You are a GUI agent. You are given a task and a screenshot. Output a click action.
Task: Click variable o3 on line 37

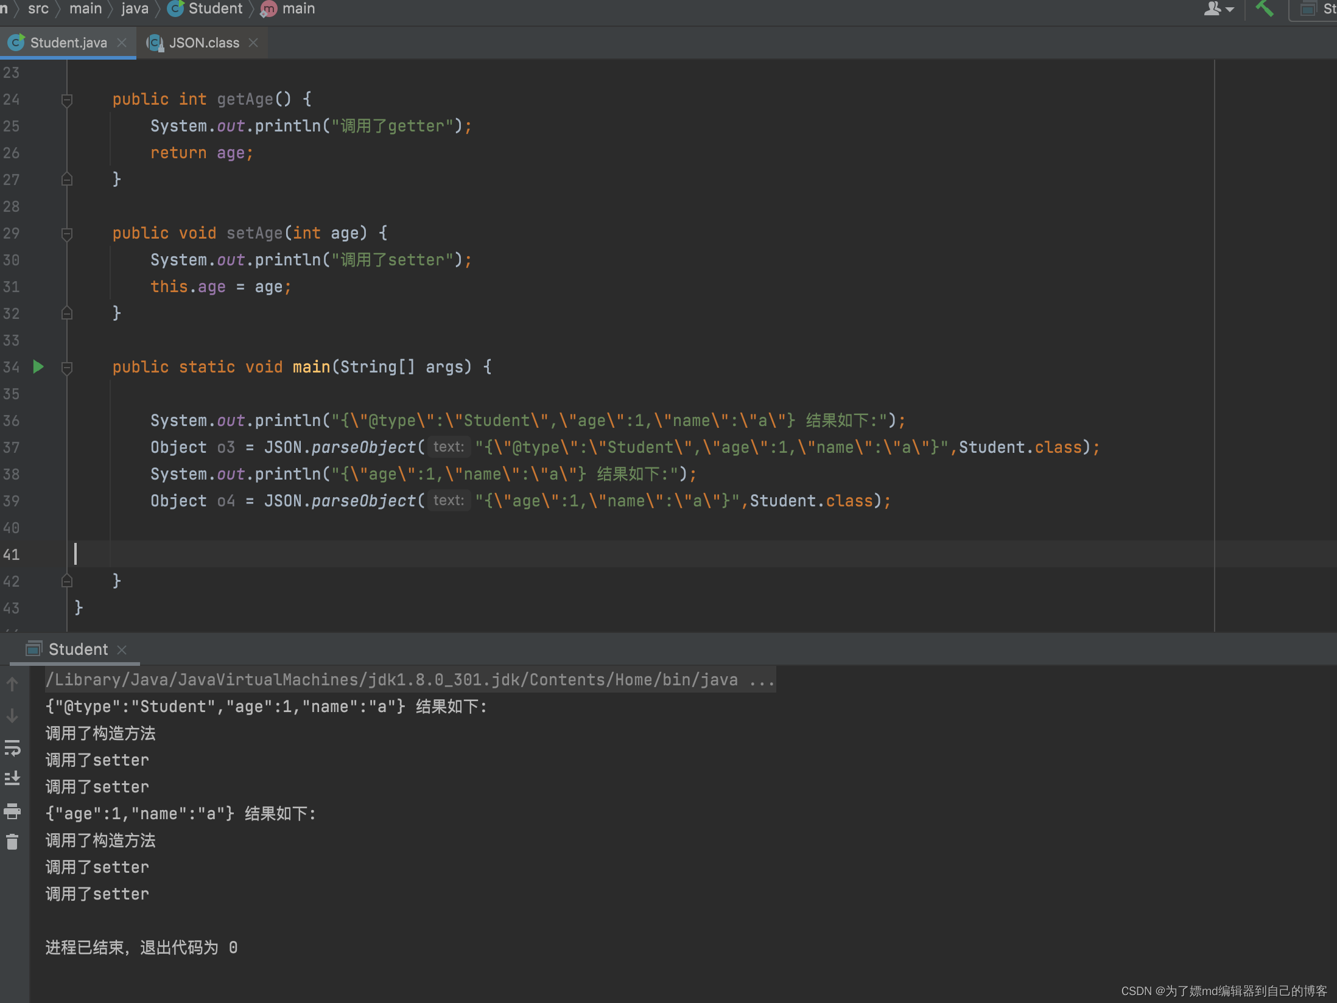pos(226,447)
